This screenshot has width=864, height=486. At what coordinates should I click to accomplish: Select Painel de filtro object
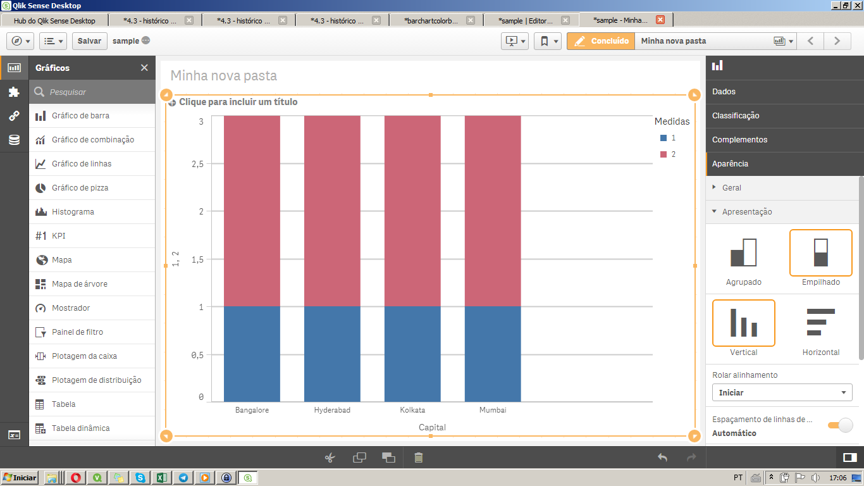point(92,332)
